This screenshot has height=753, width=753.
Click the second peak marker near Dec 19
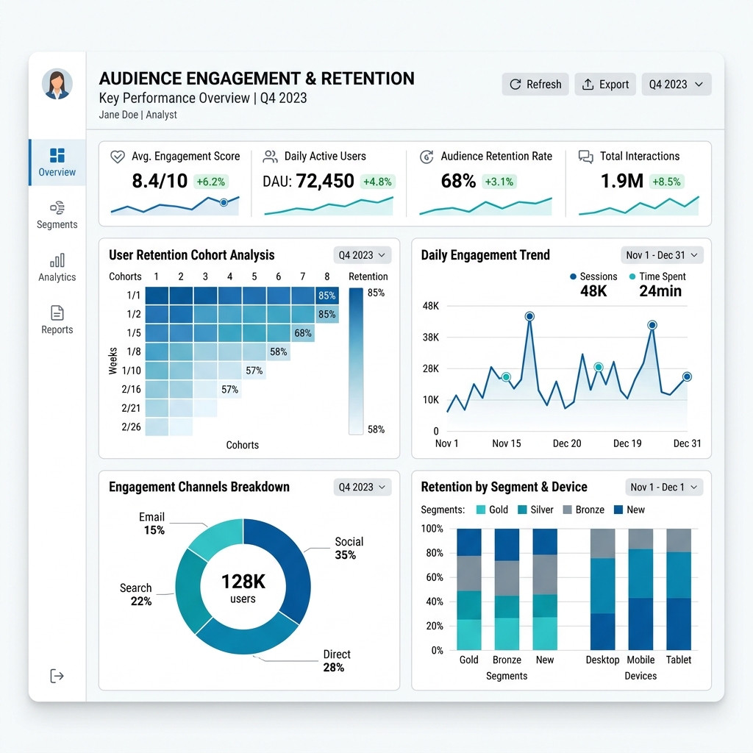[652, 325]
